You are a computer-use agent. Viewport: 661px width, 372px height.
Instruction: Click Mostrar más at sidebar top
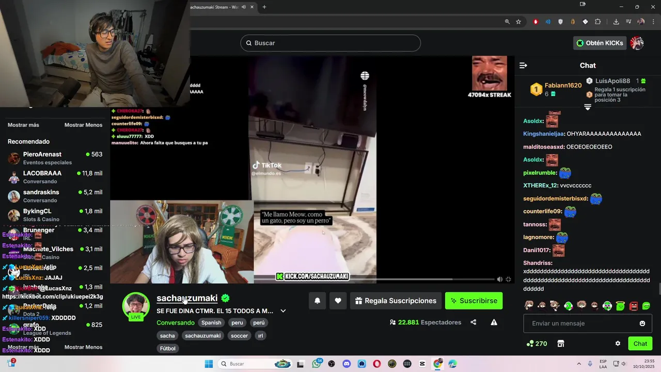pyautogui.click(x=23, y=125)
